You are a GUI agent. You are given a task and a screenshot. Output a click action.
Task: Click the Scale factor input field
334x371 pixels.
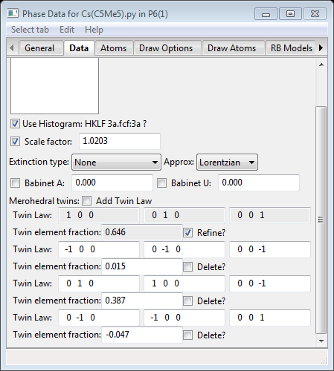point(120,141)
